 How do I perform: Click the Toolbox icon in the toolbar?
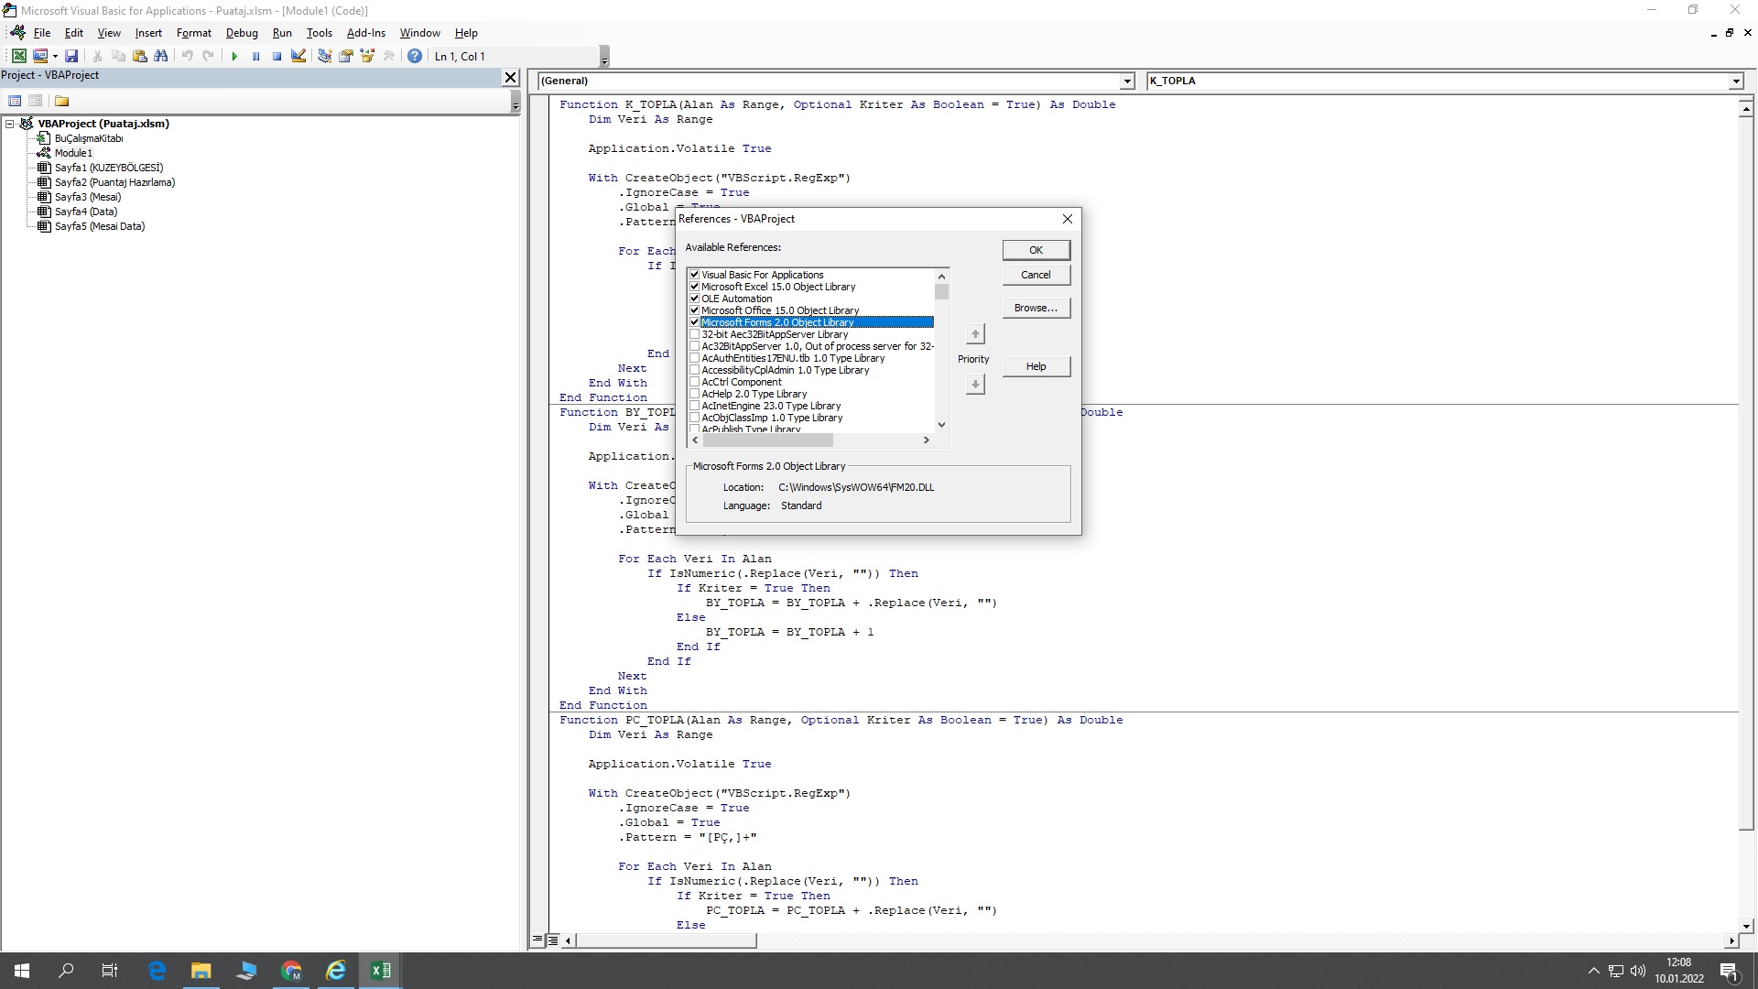tap(388, 56)
